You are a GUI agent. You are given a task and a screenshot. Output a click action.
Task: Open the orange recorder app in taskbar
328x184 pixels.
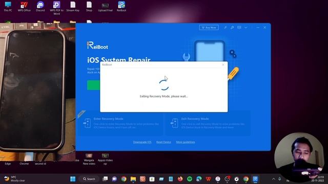pyautogui.click(x=142, y=179)
